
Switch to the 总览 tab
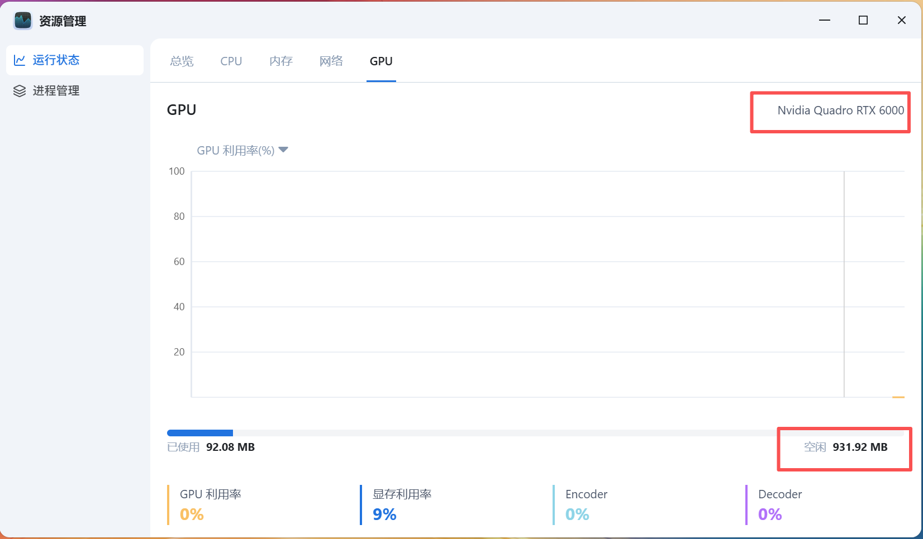point(182,61)
